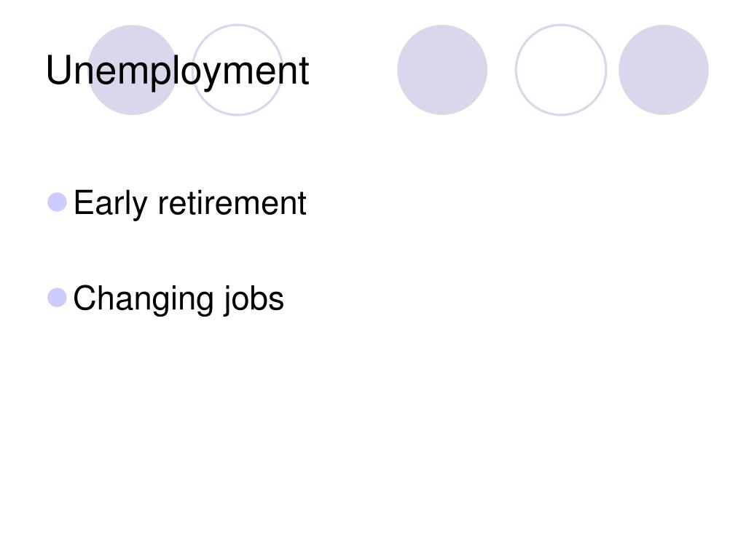Click the word 'retirement' in first bullet
The image size is (746, 559).
point(232,203)
